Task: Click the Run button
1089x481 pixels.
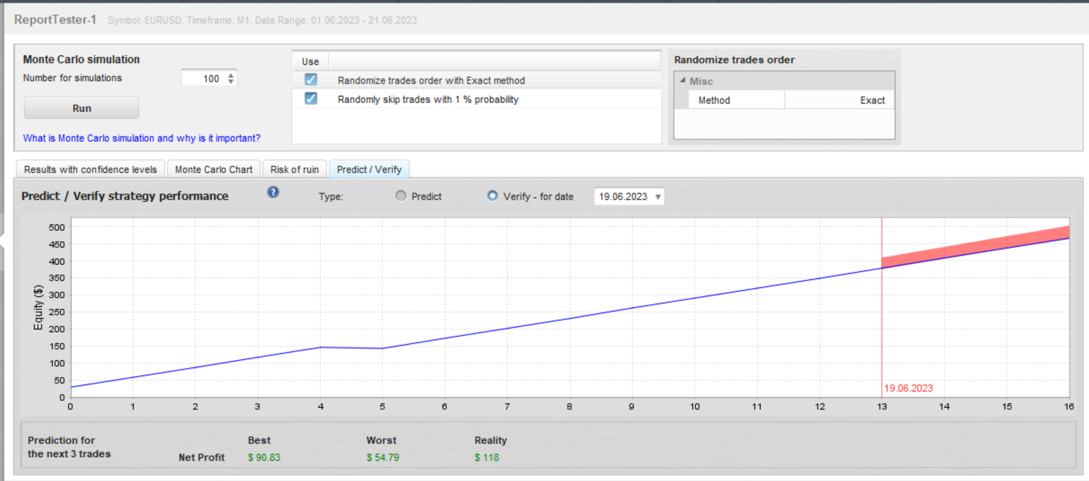Action: 82,108
